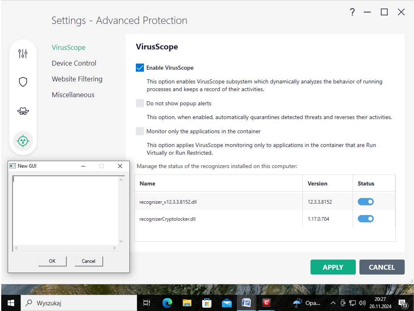The width and height of the screenshot is (414, 311).
Task: Click the grey CANCEL button in Settings
Action: [x=382, y=267]
